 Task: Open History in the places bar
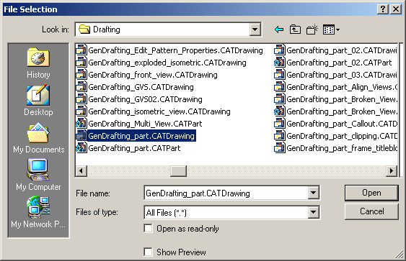[x=38, y=63]
